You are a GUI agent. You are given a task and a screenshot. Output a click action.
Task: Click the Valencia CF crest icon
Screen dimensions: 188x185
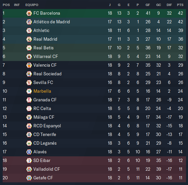[x=29, y=65]
